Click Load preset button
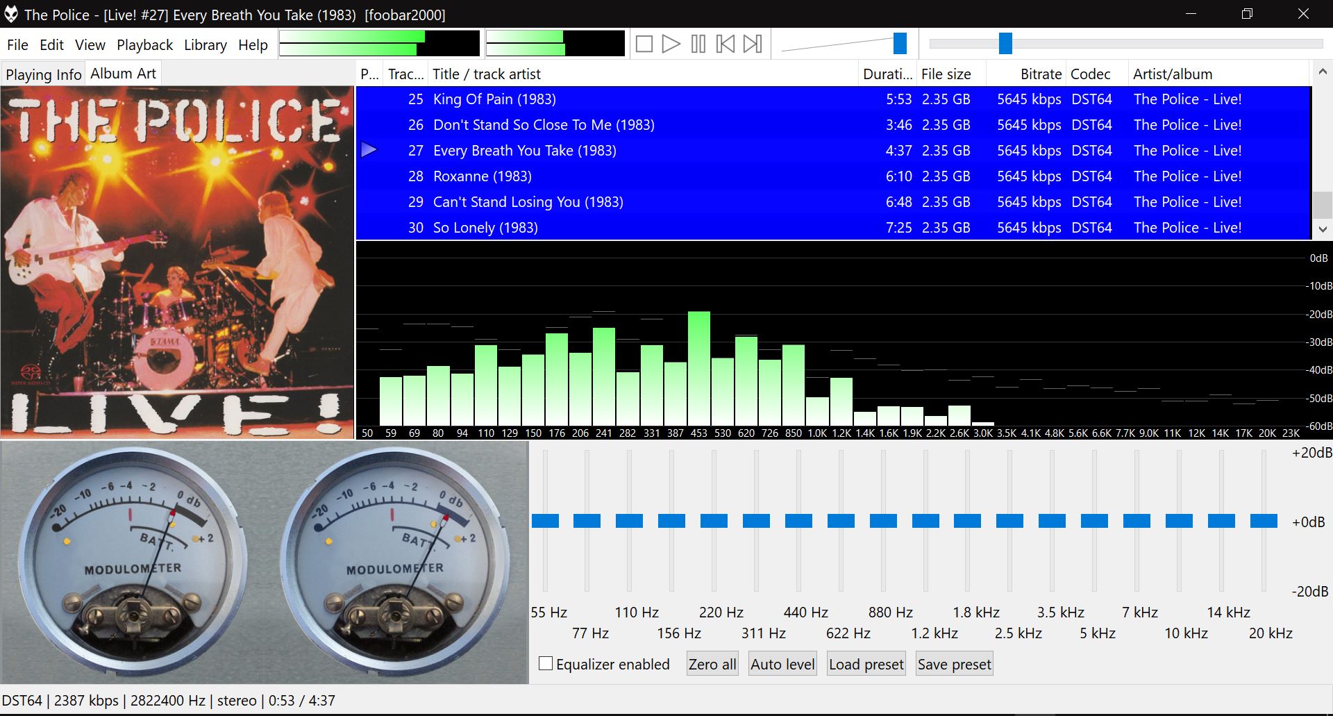Image resolution: width=1333 pixels, height=716 pixels. tap(866, 665)
